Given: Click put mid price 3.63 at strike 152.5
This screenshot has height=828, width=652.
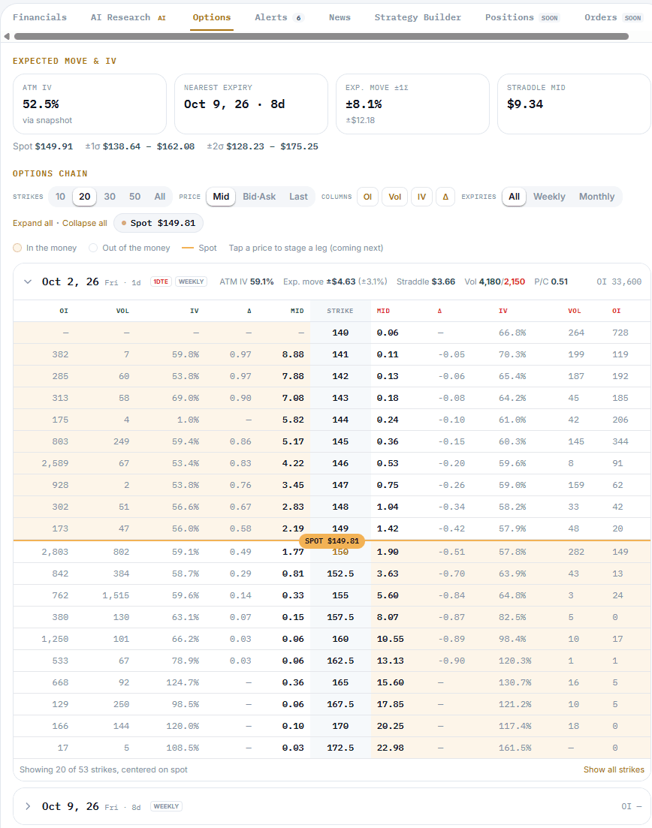Looking at the screenshot, I should [388, 574].
